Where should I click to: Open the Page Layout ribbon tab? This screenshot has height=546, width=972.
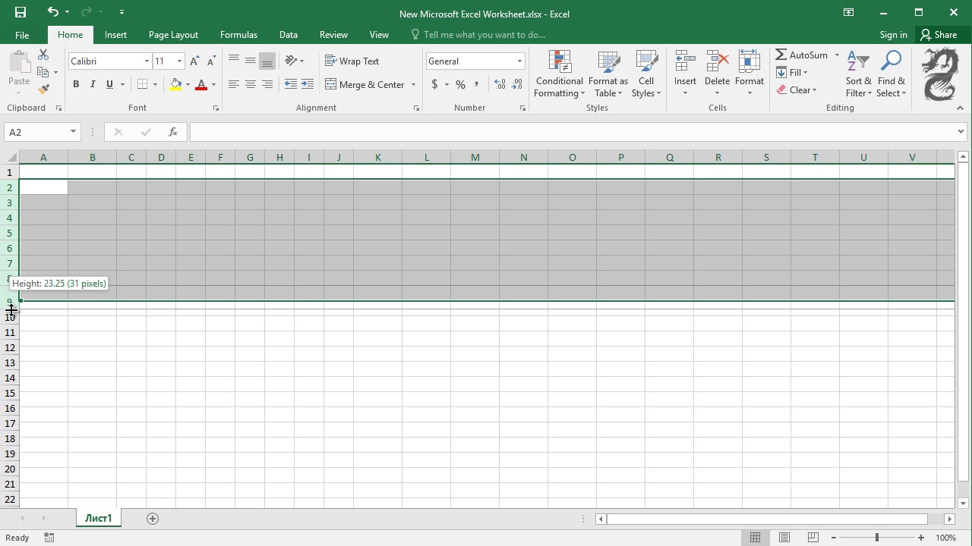click(x=173, y=35)
